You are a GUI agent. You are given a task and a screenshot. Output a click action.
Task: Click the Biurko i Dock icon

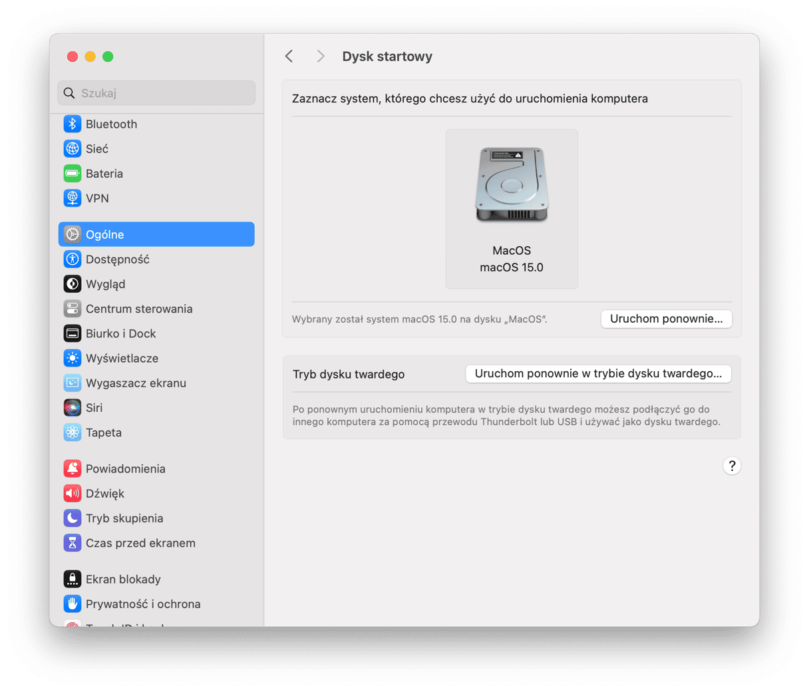point(73,333)
